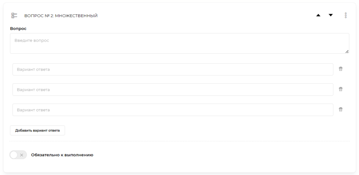Delete the second answer option

340,89
